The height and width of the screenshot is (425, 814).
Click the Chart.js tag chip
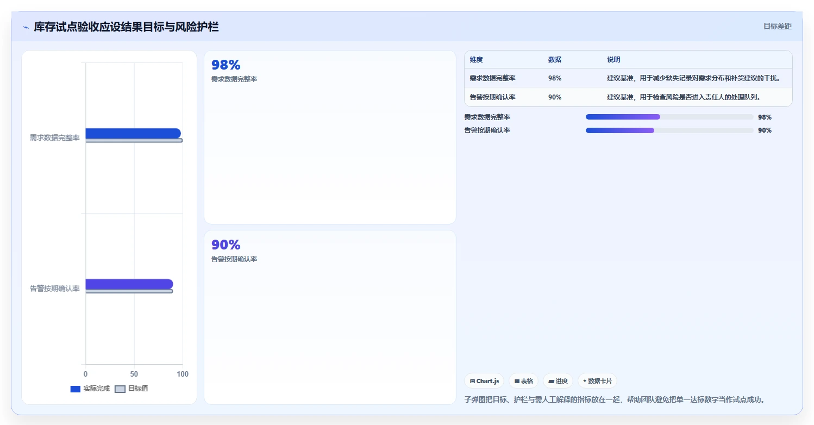click(x=484, y=381)
